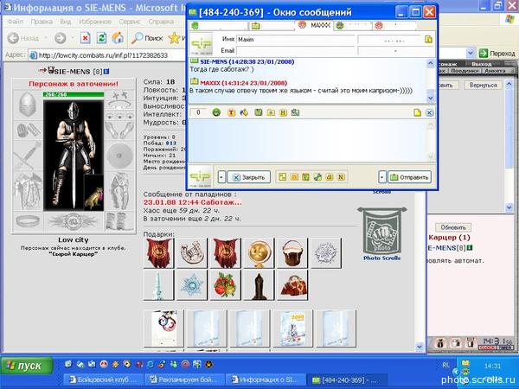Click info icon next to SIE-MENS [8]
Viewport: 519px width, 389px height.
106,71
